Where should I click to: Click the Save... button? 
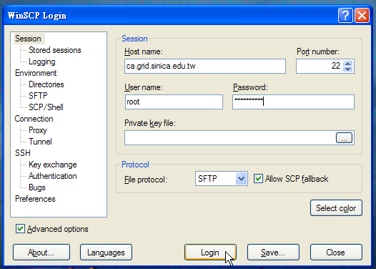click(273, 253)
